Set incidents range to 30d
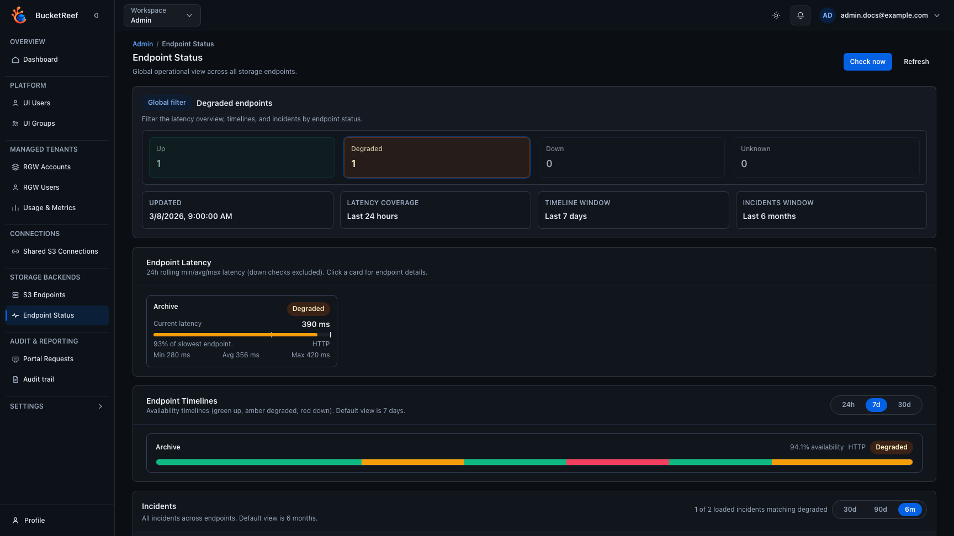 coord(850,510)
